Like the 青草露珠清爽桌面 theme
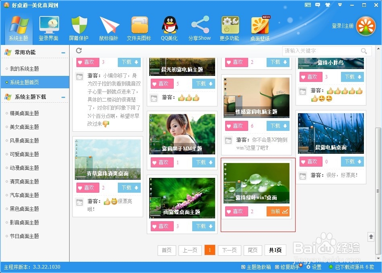The width and height of the screenshot is (382, 273). click(88, 187)
